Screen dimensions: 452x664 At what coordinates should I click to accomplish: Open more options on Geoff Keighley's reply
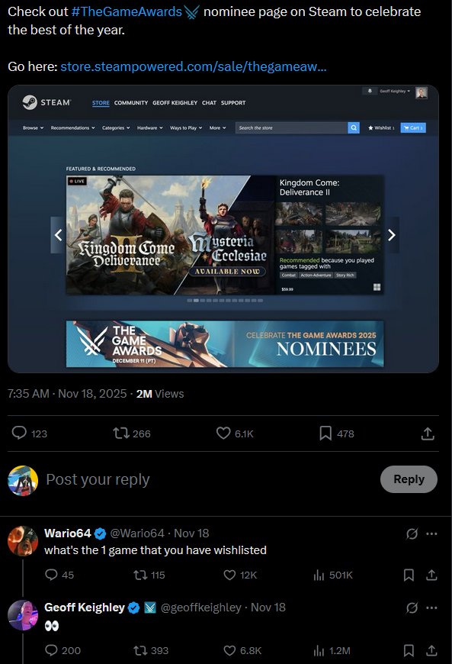(x=431, y=608)
